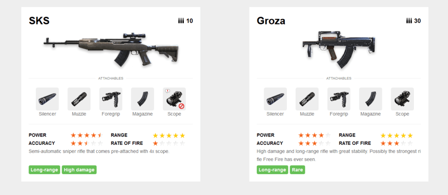This screenshot has width=448, height=195.
Task: Click the SKS Long-range tag
Action: click(45, 170)
